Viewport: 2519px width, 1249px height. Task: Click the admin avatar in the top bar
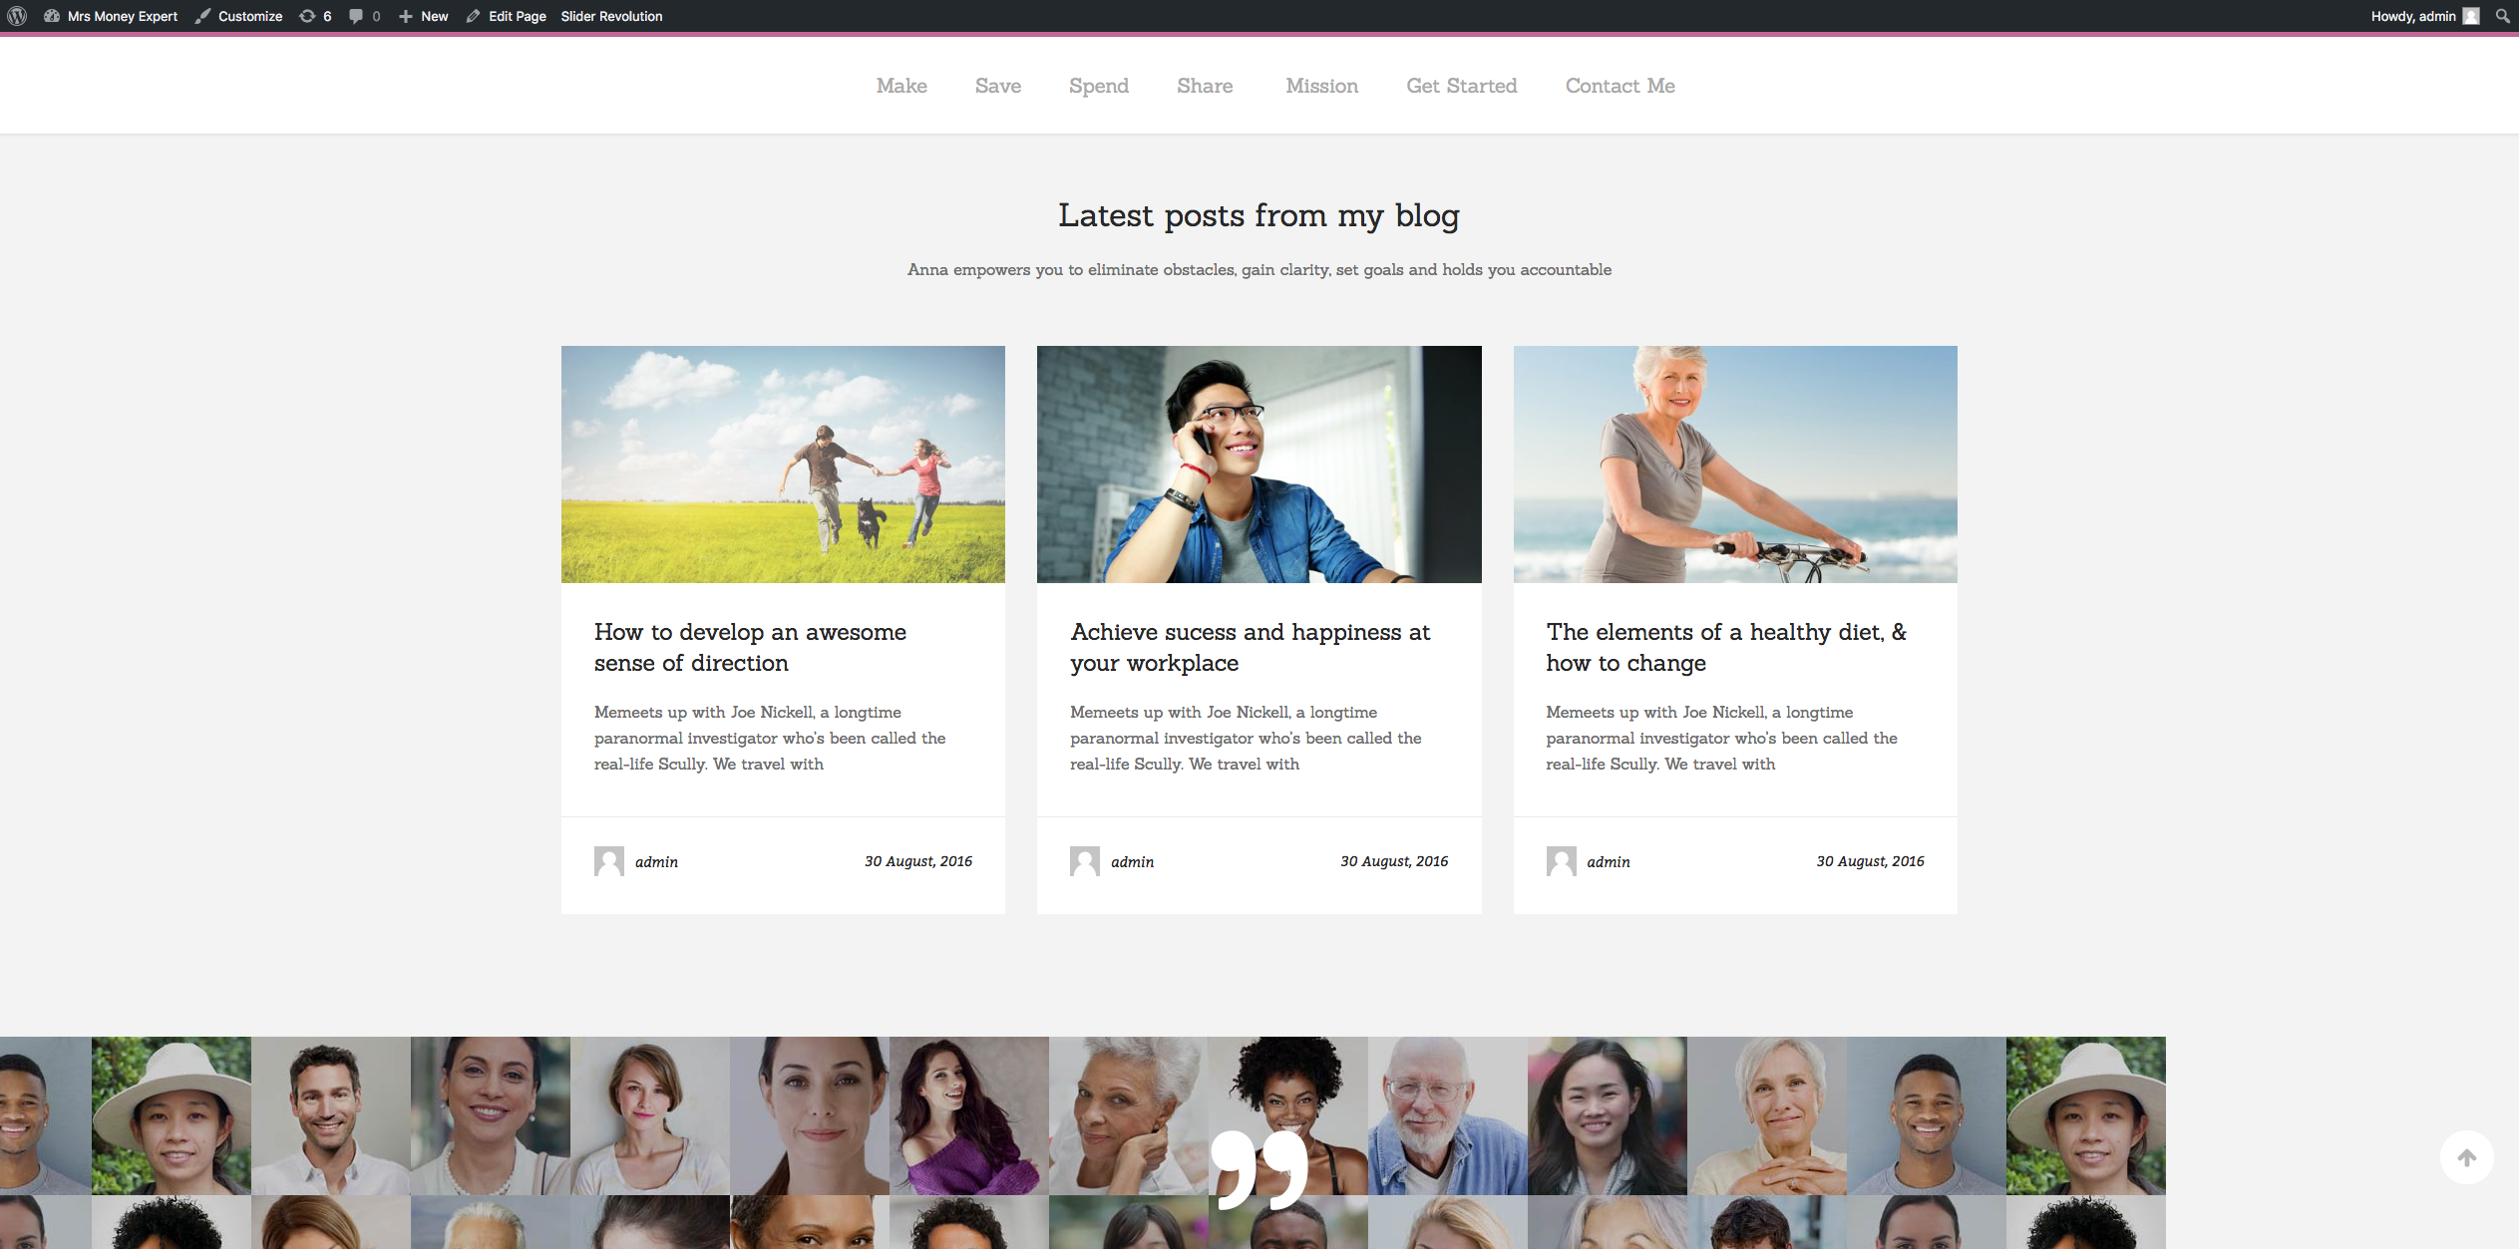coord(2471,16)
